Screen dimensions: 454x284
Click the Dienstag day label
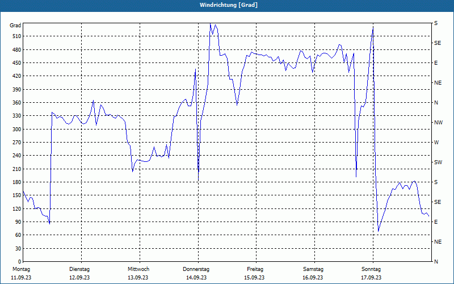pyautogui.click(x=79, y=269)
